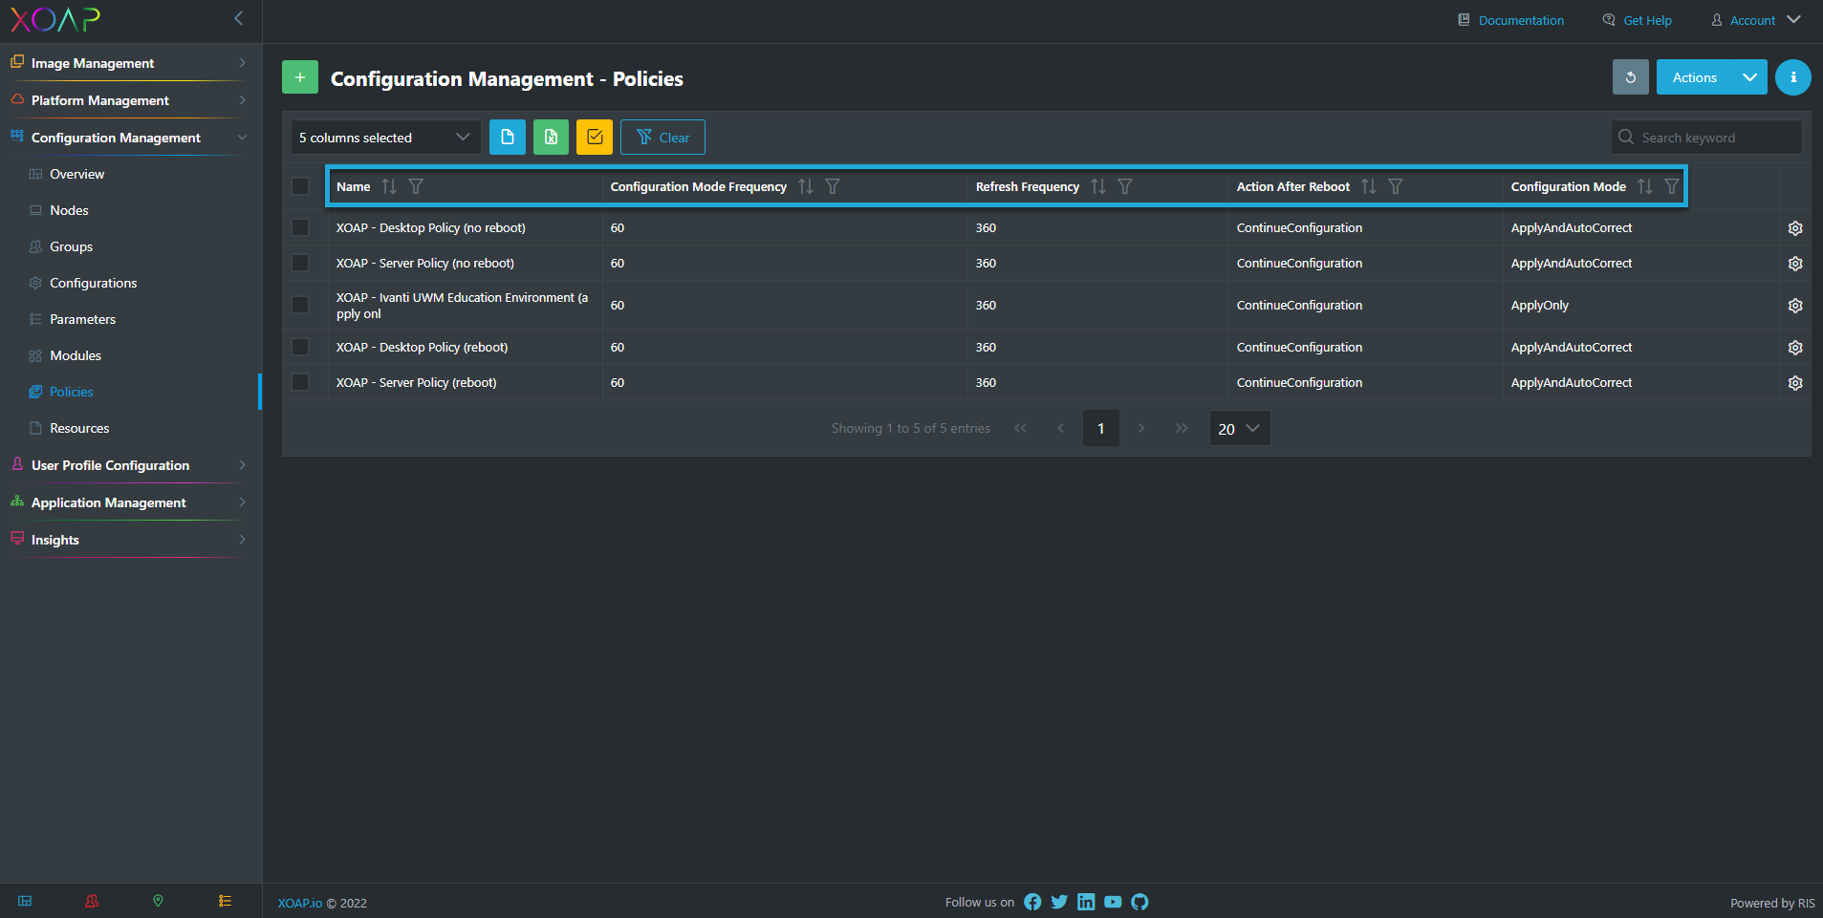Open settings gear for Ivanti UWM Education row

point(1795,306)
